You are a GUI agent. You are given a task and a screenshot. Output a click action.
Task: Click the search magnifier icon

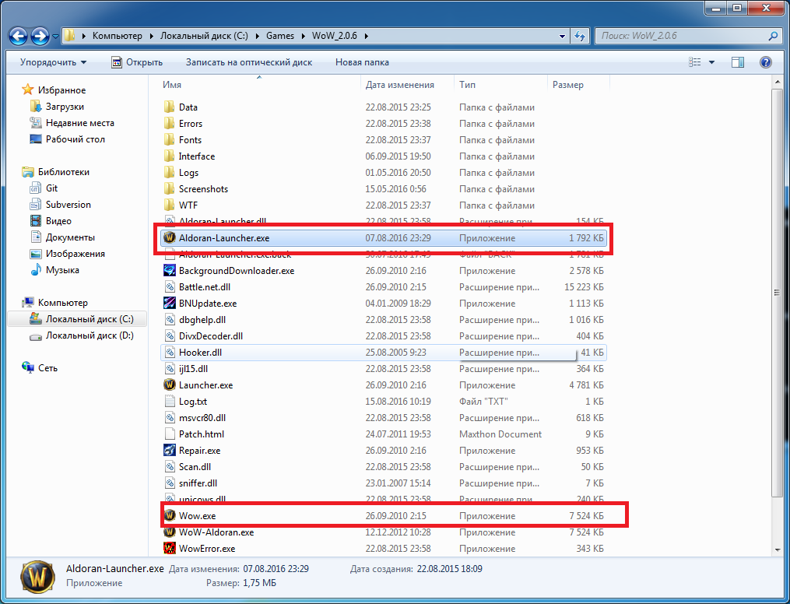click(x=774, y=36)
